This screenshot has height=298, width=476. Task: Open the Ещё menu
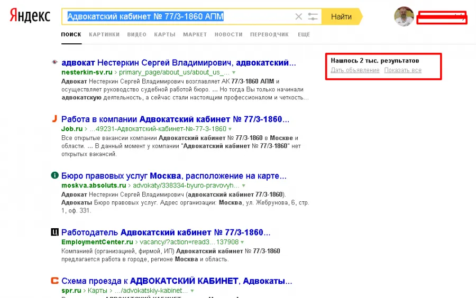coord(304,34)
